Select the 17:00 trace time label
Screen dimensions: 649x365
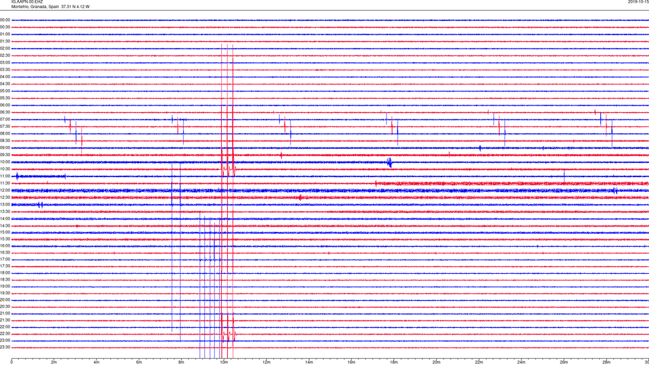pyautogui.click(x=5, y=260)
